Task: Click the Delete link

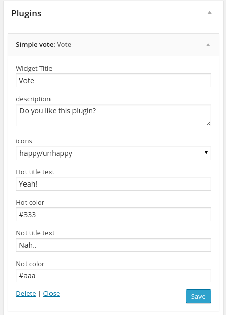Action: click(x=26, y=294)
